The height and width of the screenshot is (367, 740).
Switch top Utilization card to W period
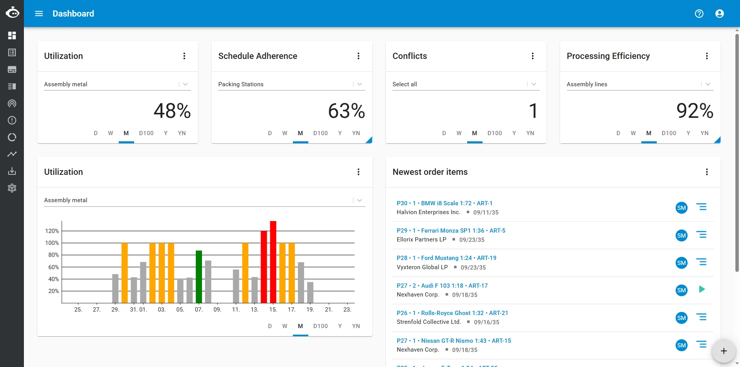point(111,133)
